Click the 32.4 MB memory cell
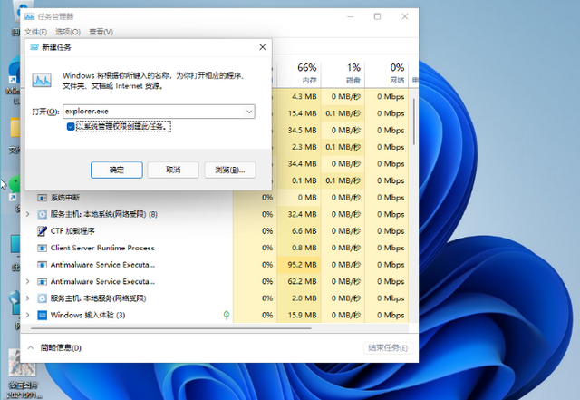This screenshot has width=580, height=400. 299,214
